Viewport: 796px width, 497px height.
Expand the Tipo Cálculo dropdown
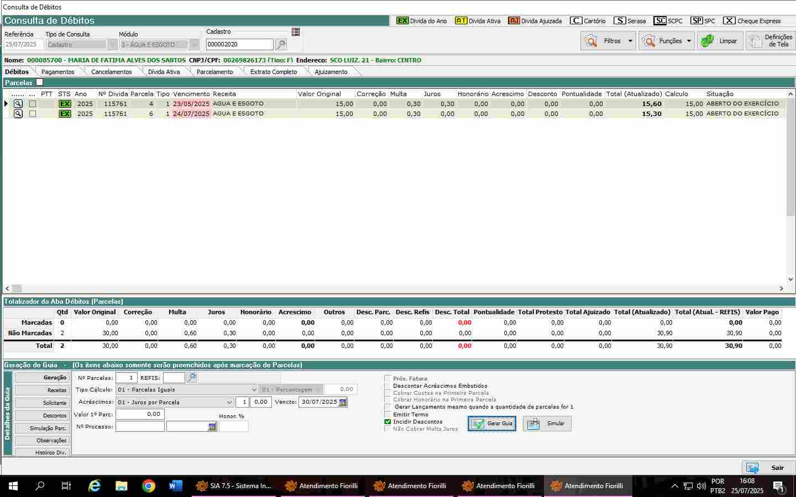254,390
